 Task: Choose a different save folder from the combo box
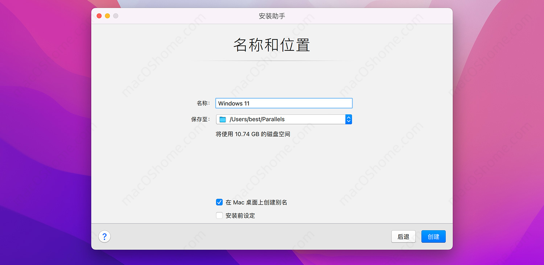pyautogui.click(x=284, y=119)
